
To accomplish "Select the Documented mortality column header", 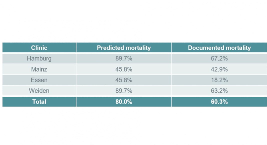I will tap(219, 48).
